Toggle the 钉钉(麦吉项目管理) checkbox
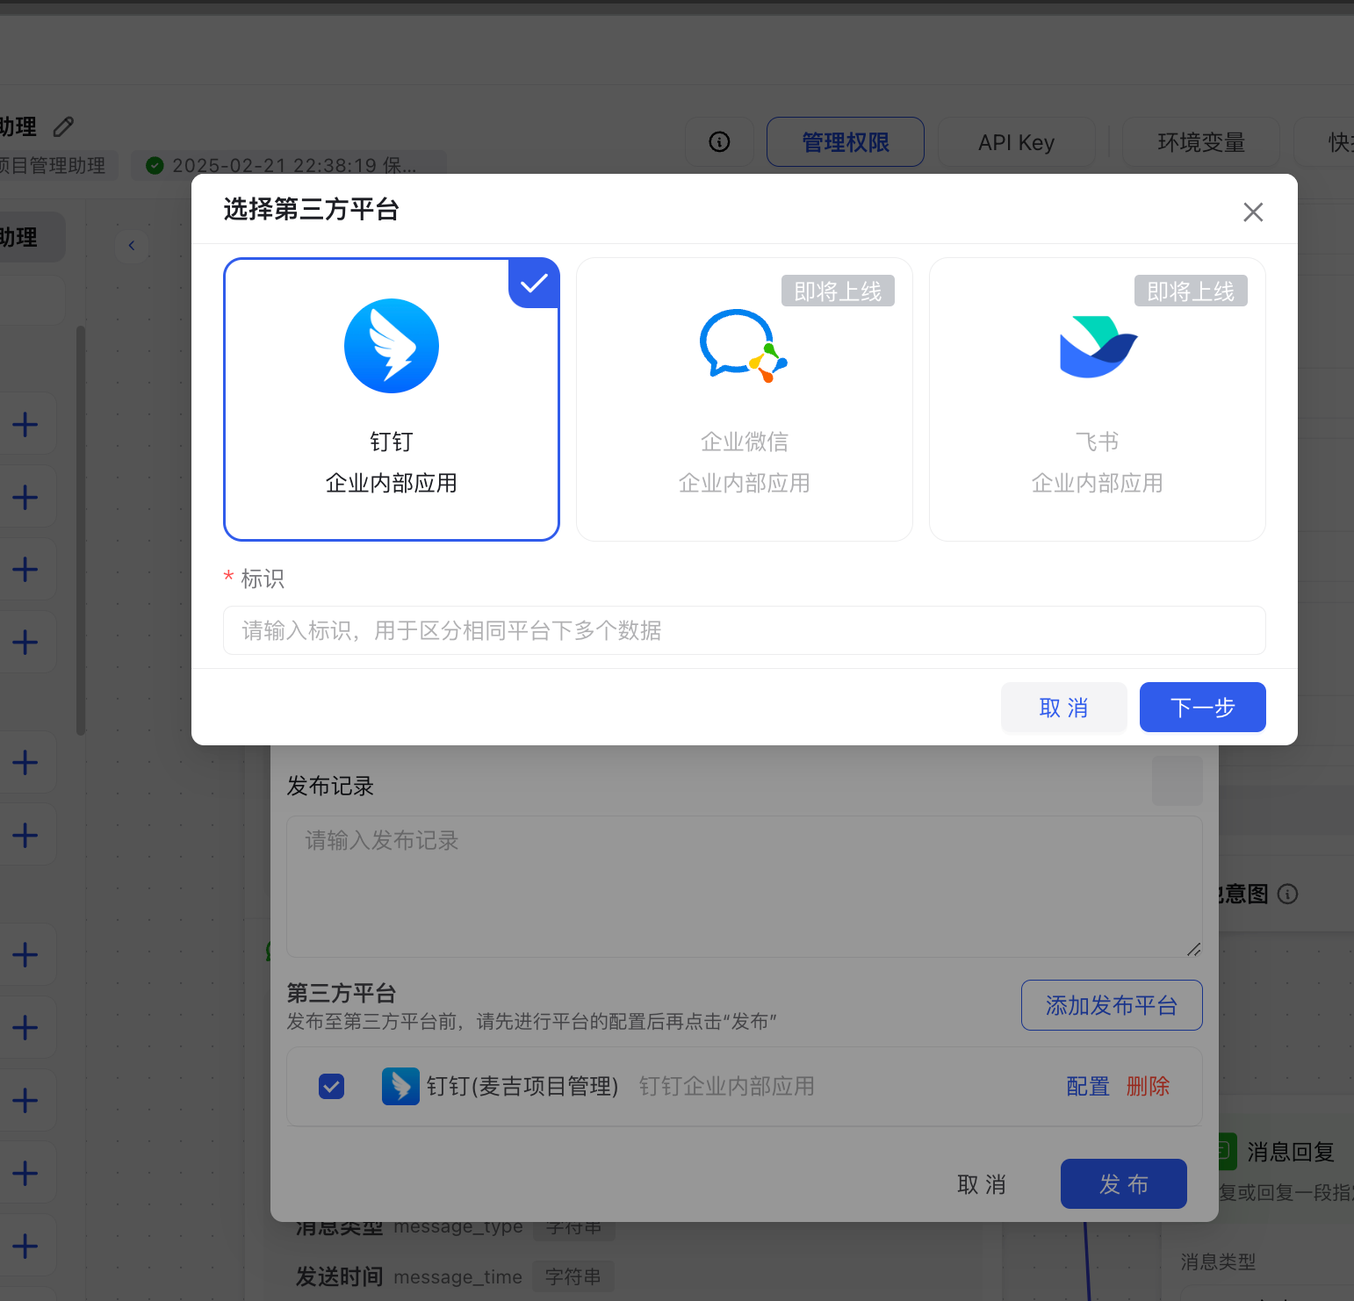 click(x=331, y=1087)
